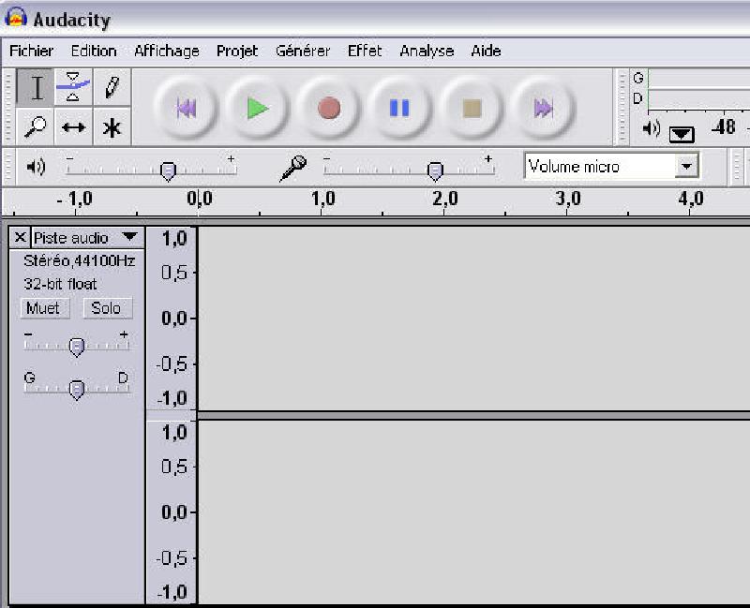Image resolution: width=750 pixels, height=608 pixels.
Task: Open the Fichier menu
Action: (32, 51)
